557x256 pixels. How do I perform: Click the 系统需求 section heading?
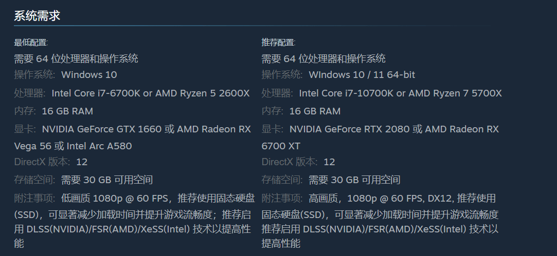pos(38,15)
